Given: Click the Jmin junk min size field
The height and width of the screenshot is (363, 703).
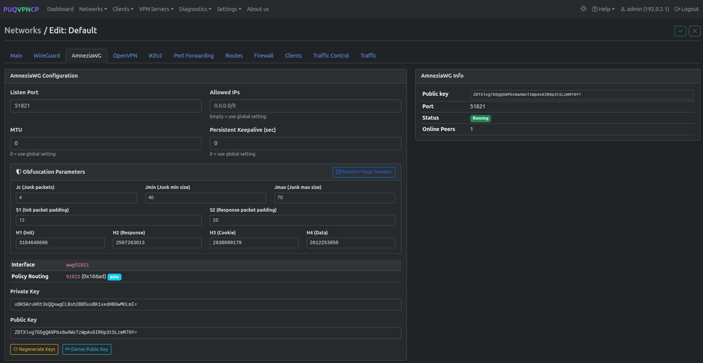Looking at the screenshot, I should point(206,198).
